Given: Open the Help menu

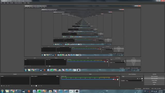Looking at the screenshot, I should pyautogui.click(x=28, y=3).
